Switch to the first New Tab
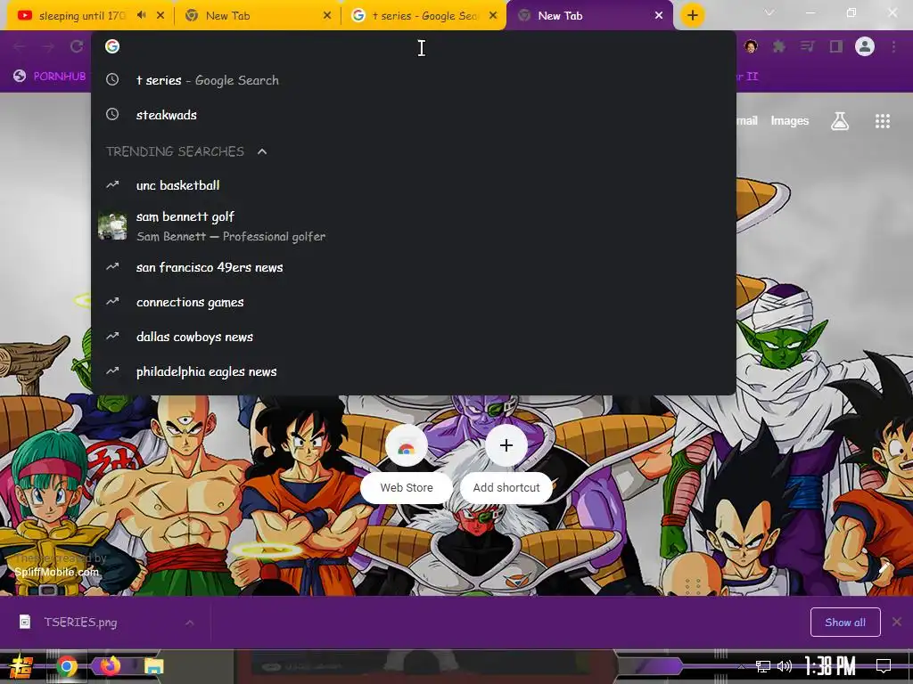 pyautogui.click(x=256, y=16)
